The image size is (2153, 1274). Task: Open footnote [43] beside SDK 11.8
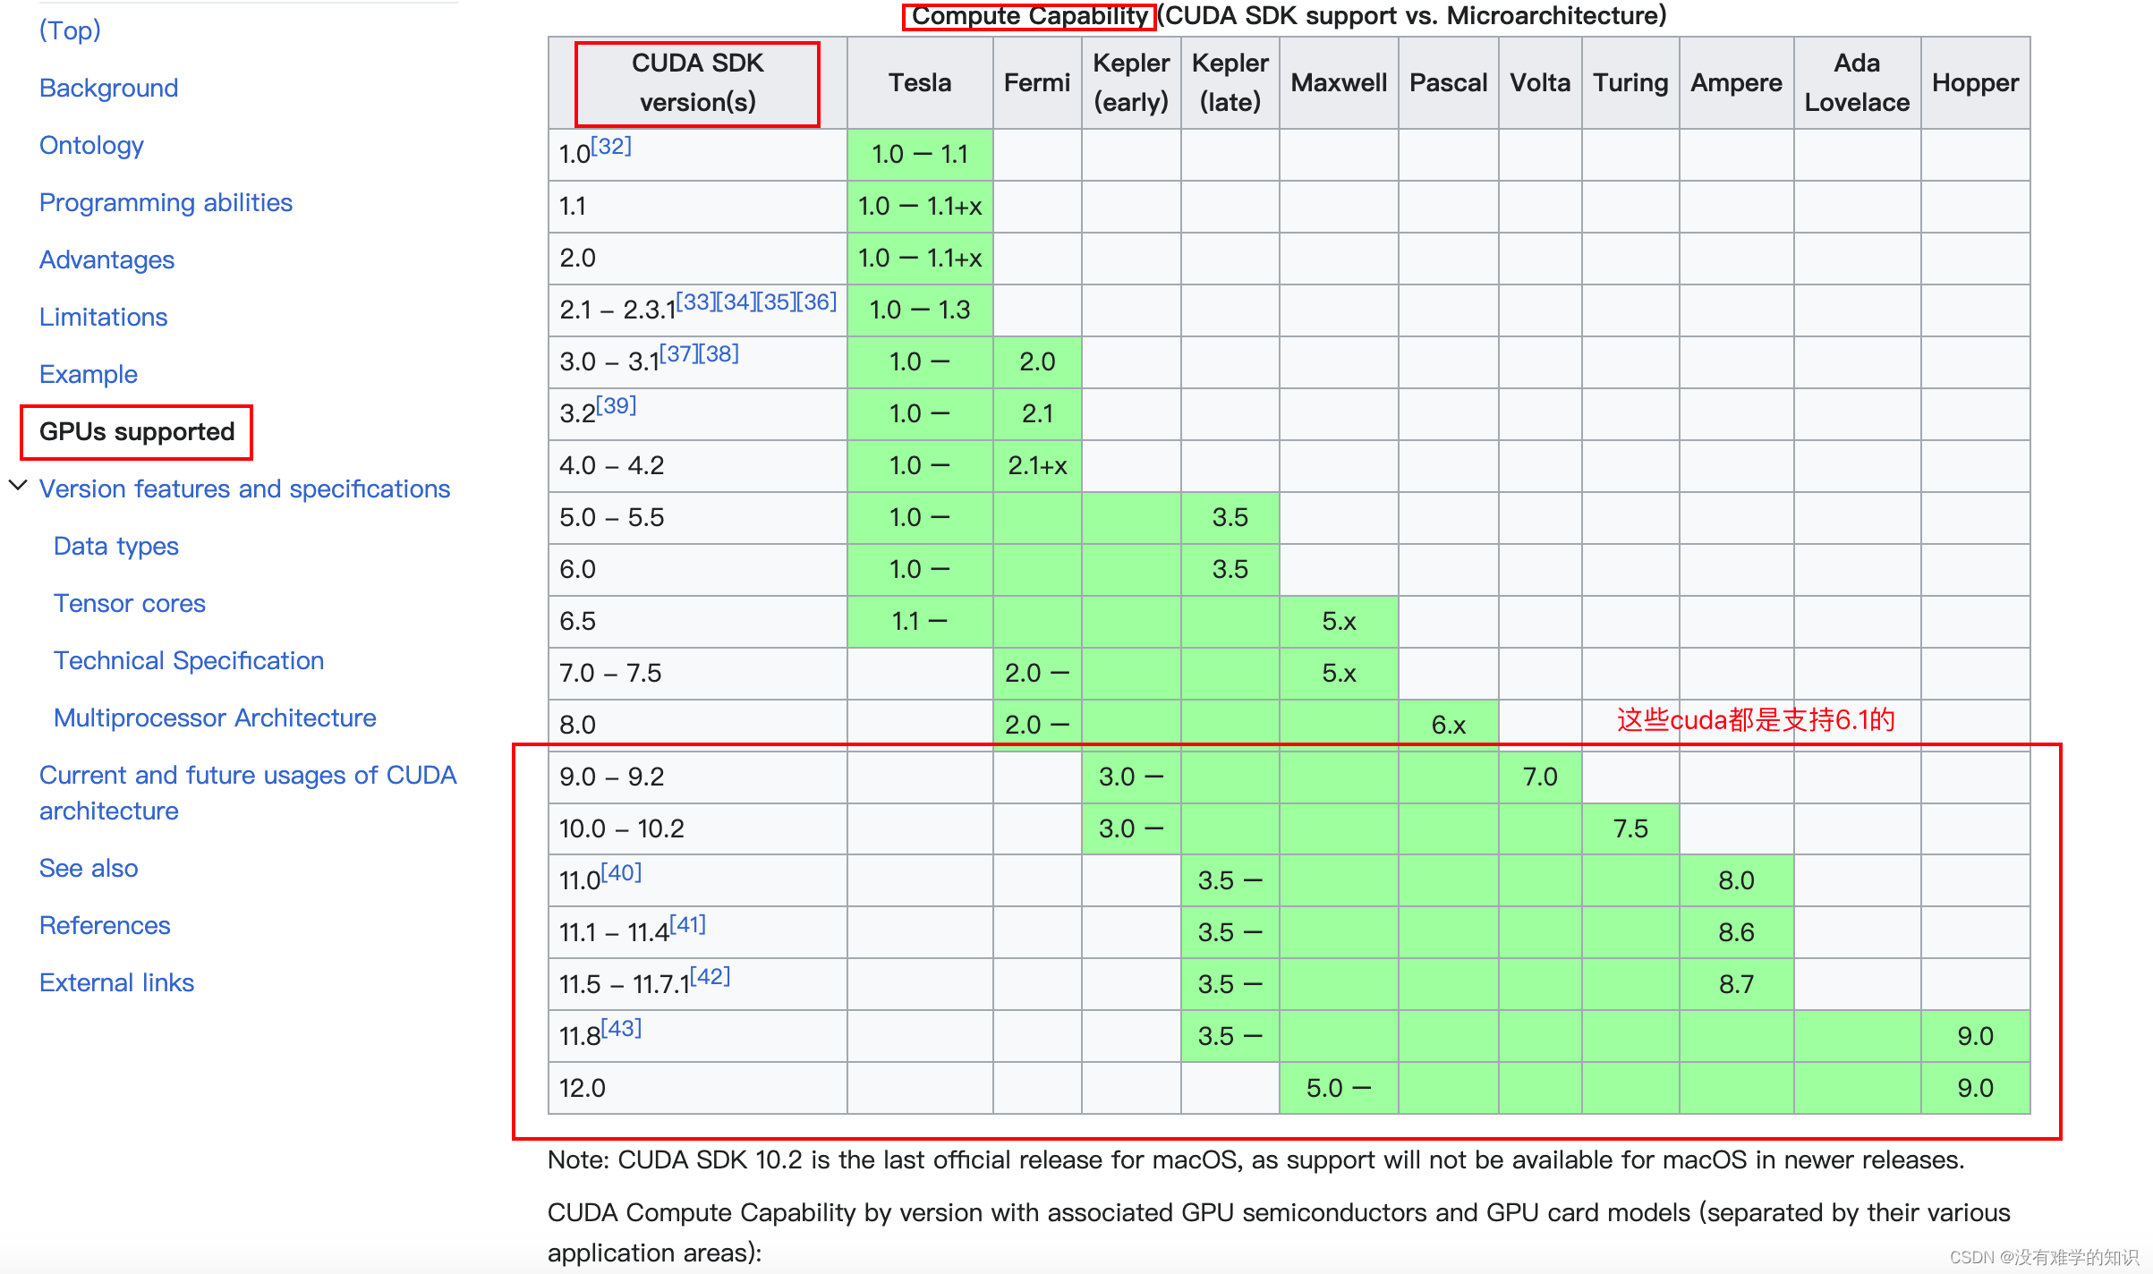click(x=621, y=1028)
